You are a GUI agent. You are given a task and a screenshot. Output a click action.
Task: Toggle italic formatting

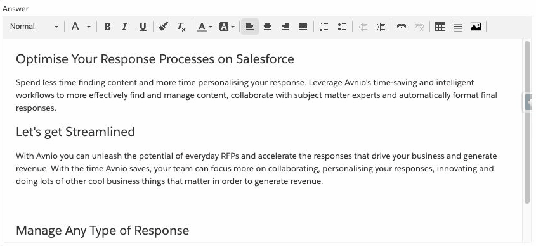click(x=125, y=27)
